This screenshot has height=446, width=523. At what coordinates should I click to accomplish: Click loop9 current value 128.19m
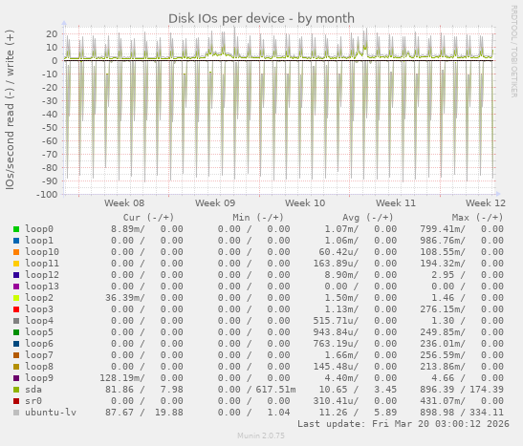122,378
